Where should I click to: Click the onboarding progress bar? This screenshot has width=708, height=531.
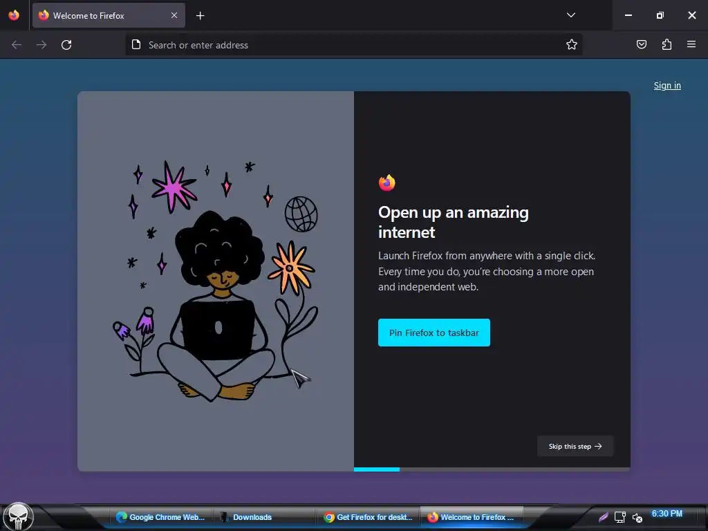click(x=492, y=469)
